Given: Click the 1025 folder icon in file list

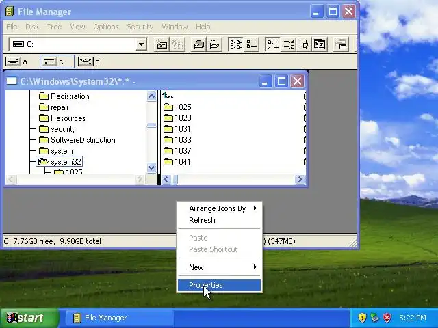Looking at the screenshot, I should 168,107.
